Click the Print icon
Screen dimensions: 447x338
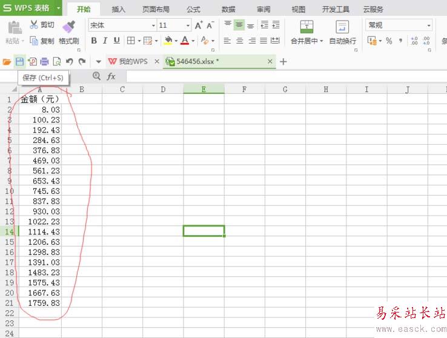[x=44, y=62]
